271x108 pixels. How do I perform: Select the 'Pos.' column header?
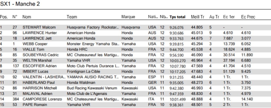click(4, 17)
